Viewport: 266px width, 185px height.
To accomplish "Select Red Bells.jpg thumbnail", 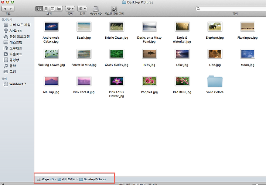I will coord(182,81).
